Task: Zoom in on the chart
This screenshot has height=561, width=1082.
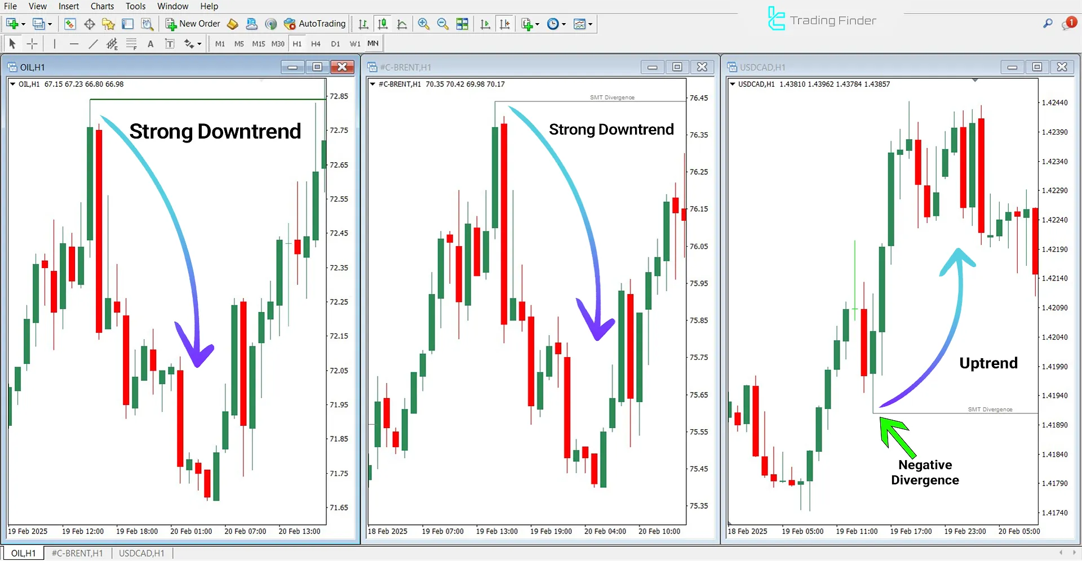Action: (423, 24)
